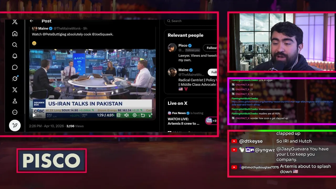Click the post timestamp 2:26 PM Apr 10, 2026

click(46, 126)
